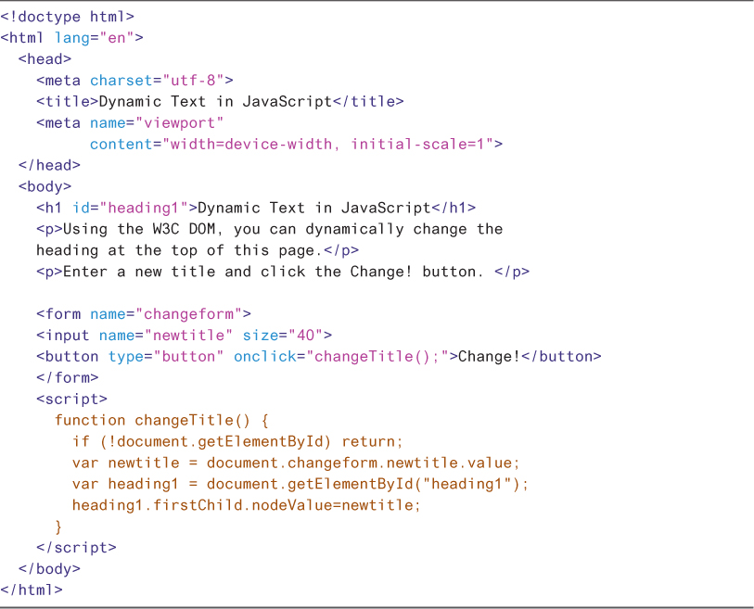Image resolution: width=754 pixels, height=609 pixels.
Task: Click the h1 id="heading1" line
Action: [x=256, y=208]
